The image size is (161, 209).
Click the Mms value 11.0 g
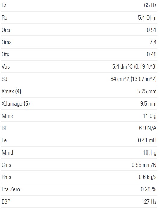(x=150, y=116)
